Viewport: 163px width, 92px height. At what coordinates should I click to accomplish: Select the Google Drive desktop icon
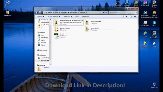point(145,44)
